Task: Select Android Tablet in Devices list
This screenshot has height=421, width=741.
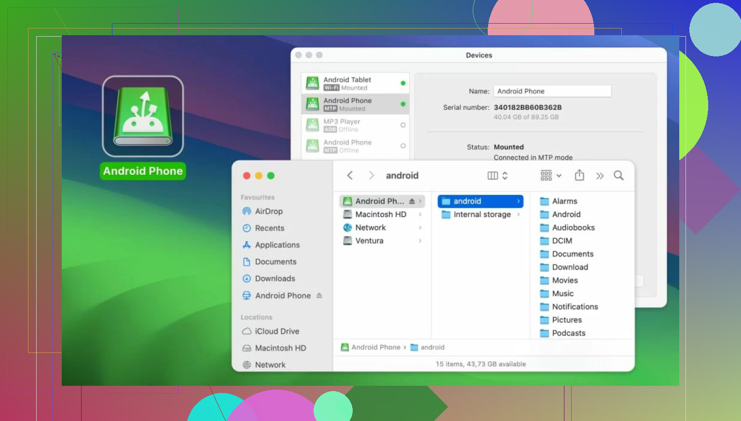Action: click(355, 83)
